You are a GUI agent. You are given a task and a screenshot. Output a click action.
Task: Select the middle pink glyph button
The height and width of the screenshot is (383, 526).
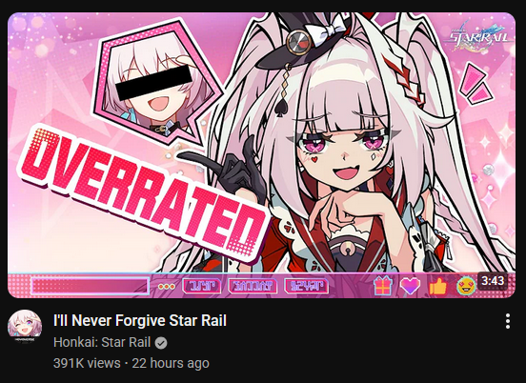pyautogui.click(x=253, y=286)
